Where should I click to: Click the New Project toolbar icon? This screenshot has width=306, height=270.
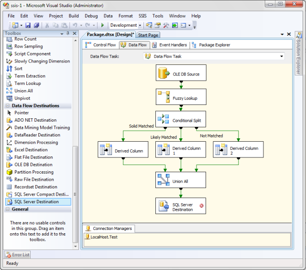[15, 25]
